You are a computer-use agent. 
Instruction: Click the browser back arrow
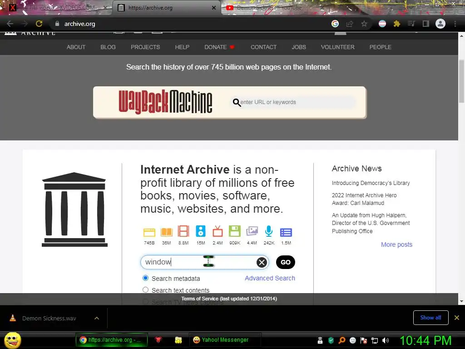(x=10, y=24)
